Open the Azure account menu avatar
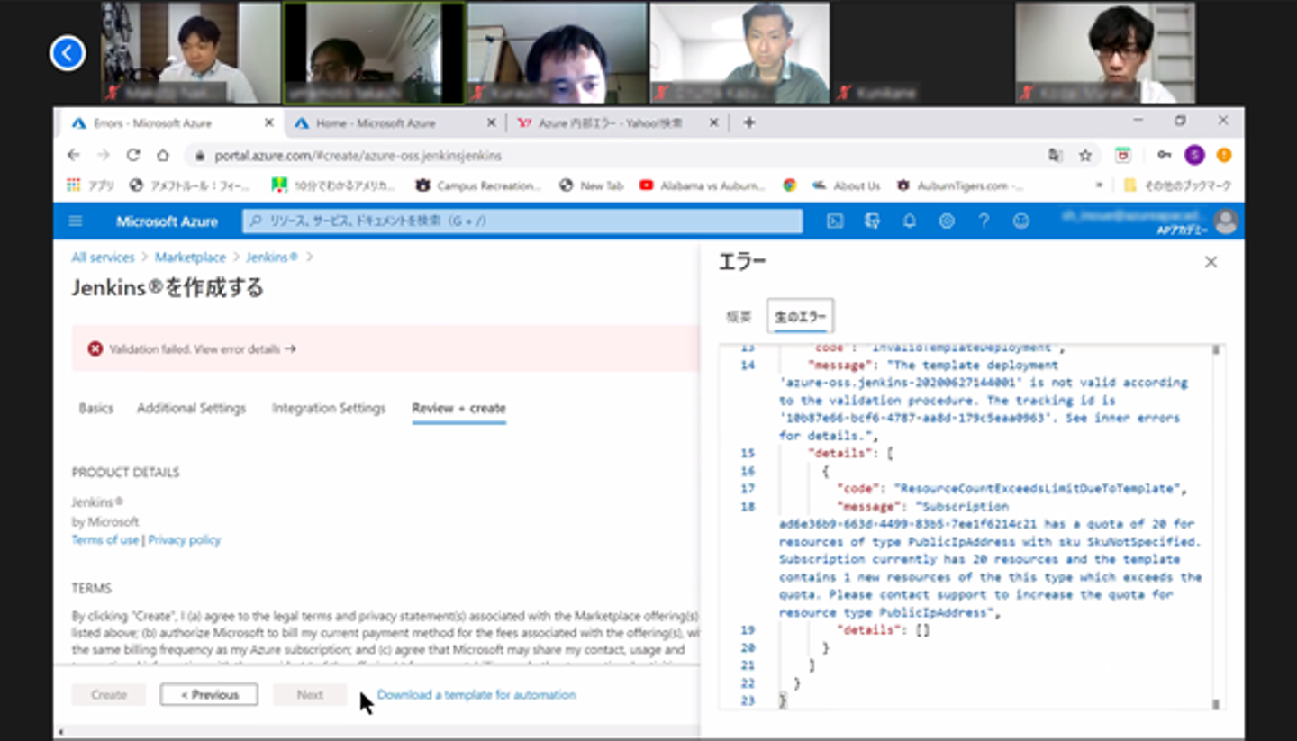This screenshot has width=1297, height=741. point(1225,221)
